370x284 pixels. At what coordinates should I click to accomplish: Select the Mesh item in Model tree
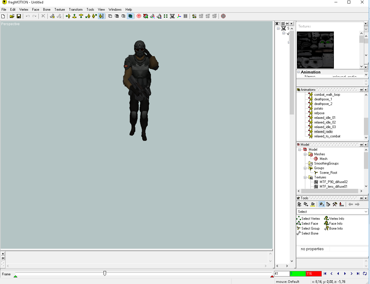(x=323, y=159)
